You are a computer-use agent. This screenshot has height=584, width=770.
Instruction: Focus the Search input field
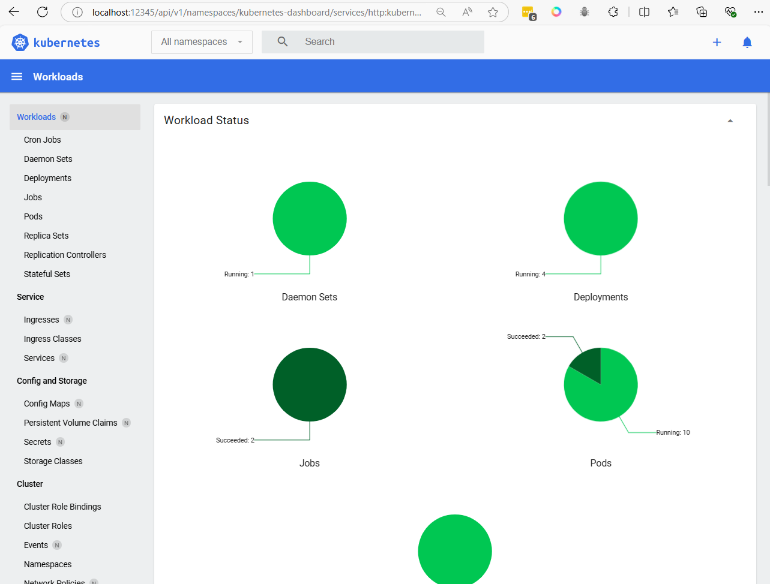pyautogui.click(x=373, y=42)
